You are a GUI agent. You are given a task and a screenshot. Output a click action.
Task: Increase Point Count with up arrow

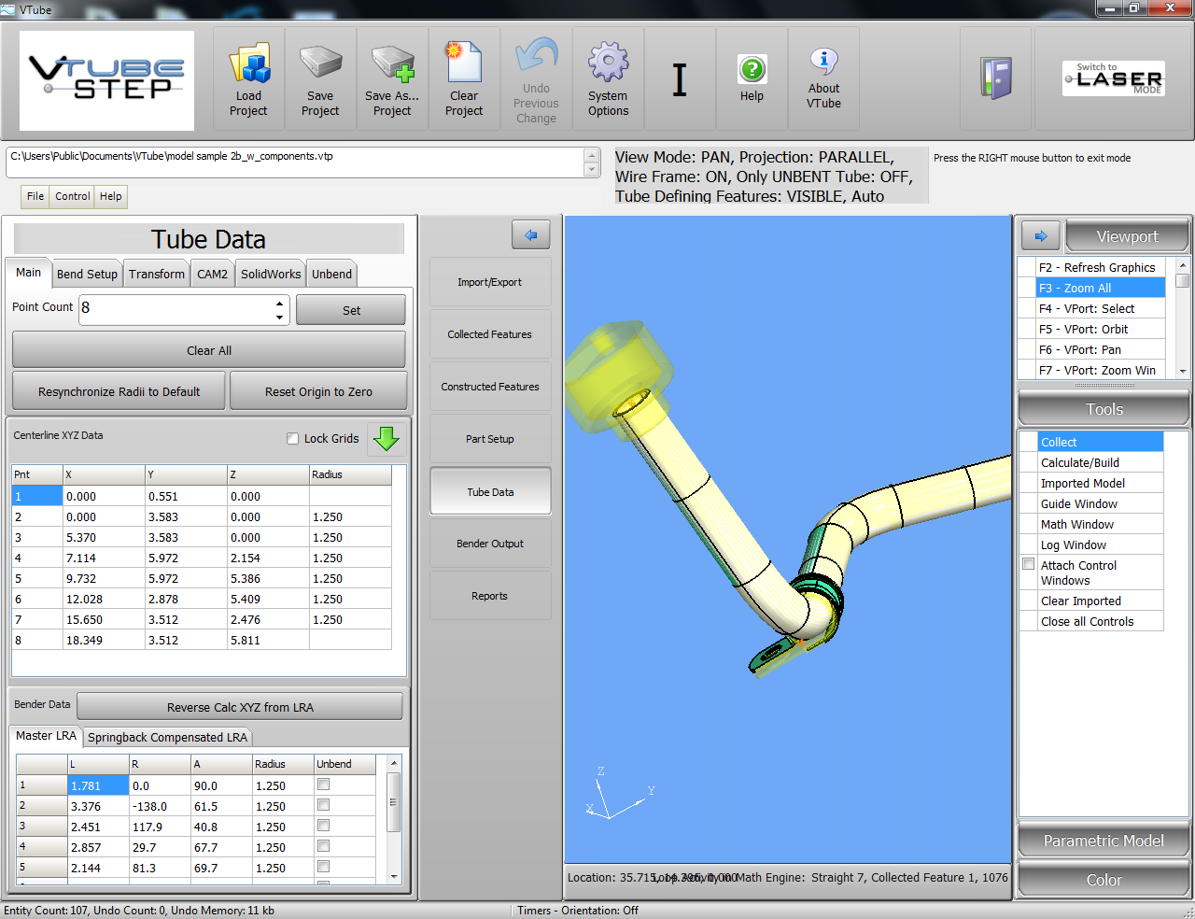click(x=279, y=303)
